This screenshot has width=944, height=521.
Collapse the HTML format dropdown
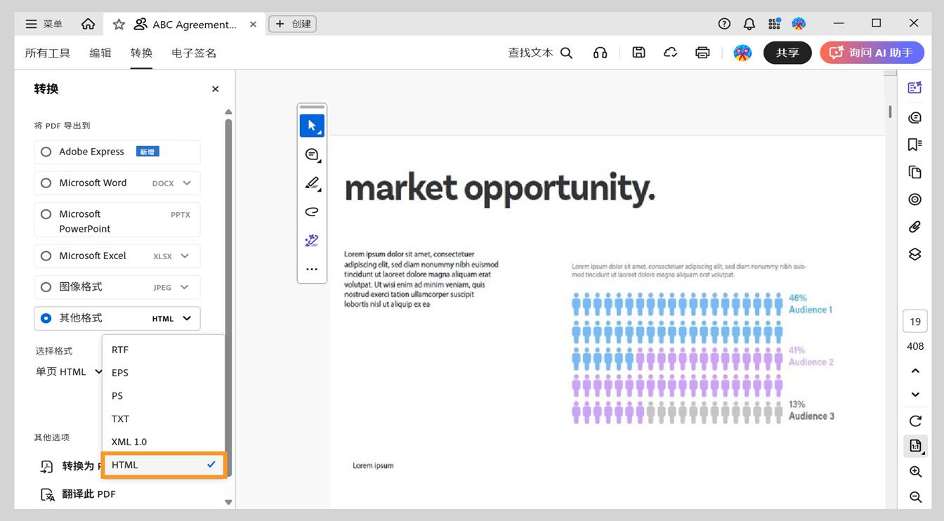pos(187,318)
